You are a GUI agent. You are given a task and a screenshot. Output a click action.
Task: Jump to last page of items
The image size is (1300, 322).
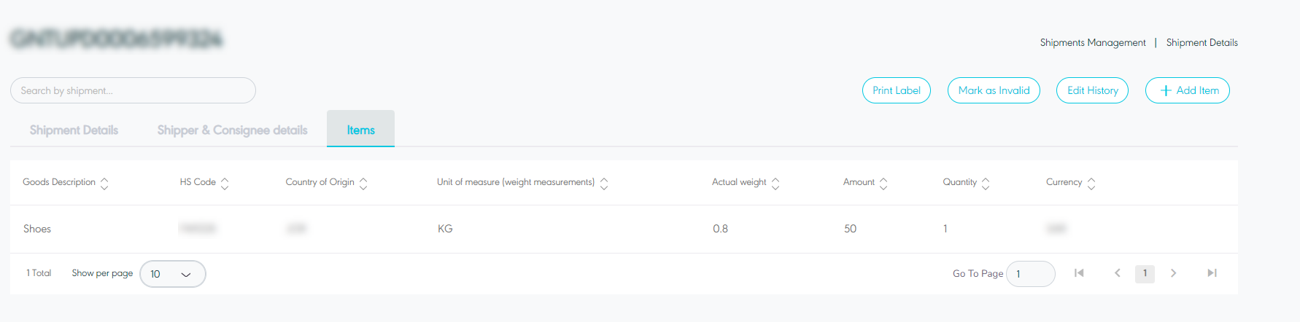[1212, 273]
